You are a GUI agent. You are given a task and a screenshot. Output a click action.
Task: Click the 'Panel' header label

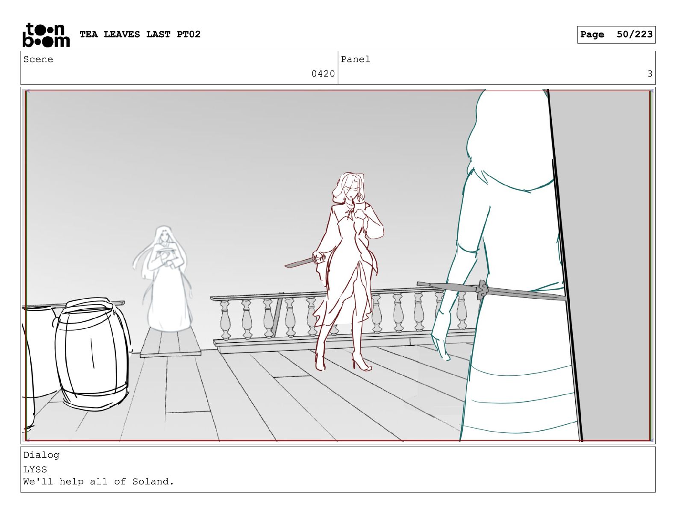(x=355, y=59)
